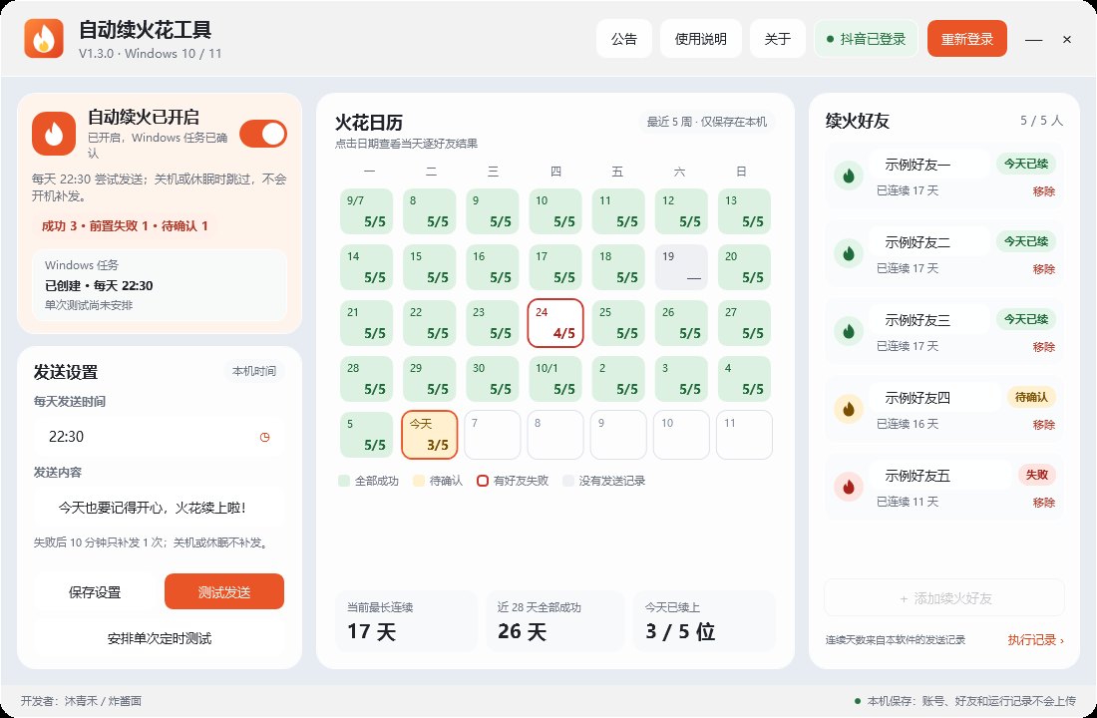Screen dimensions: 1097x718
Task: Click 待确认 badge on 示例好友四
Action: [1031, 397]
